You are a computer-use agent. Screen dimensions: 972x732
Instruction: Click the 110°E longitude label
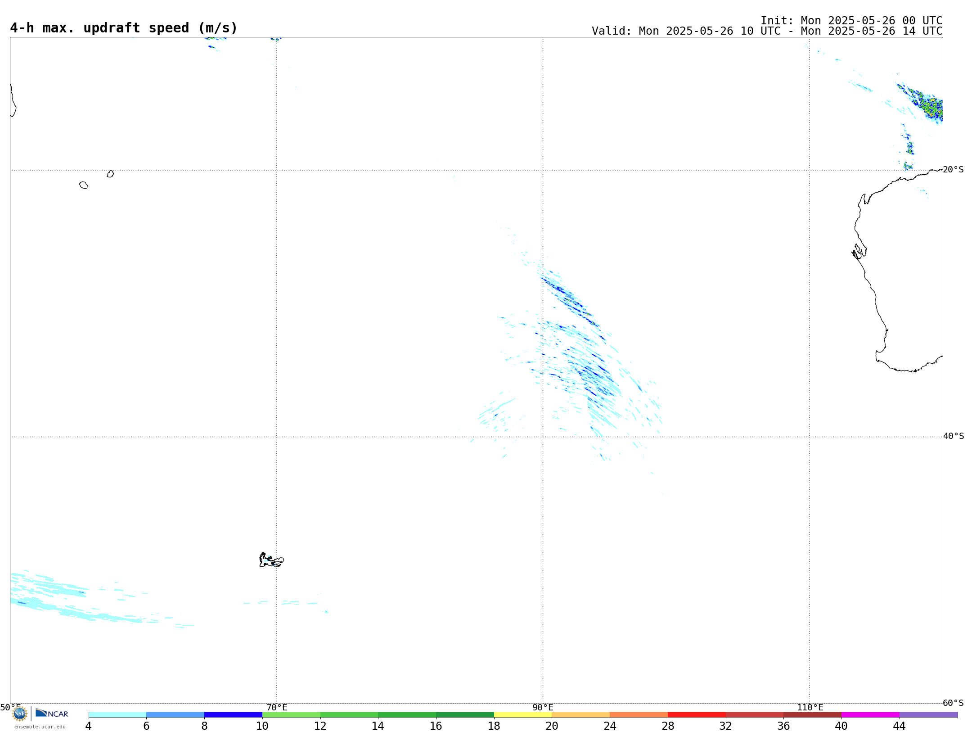pos(810,708)
